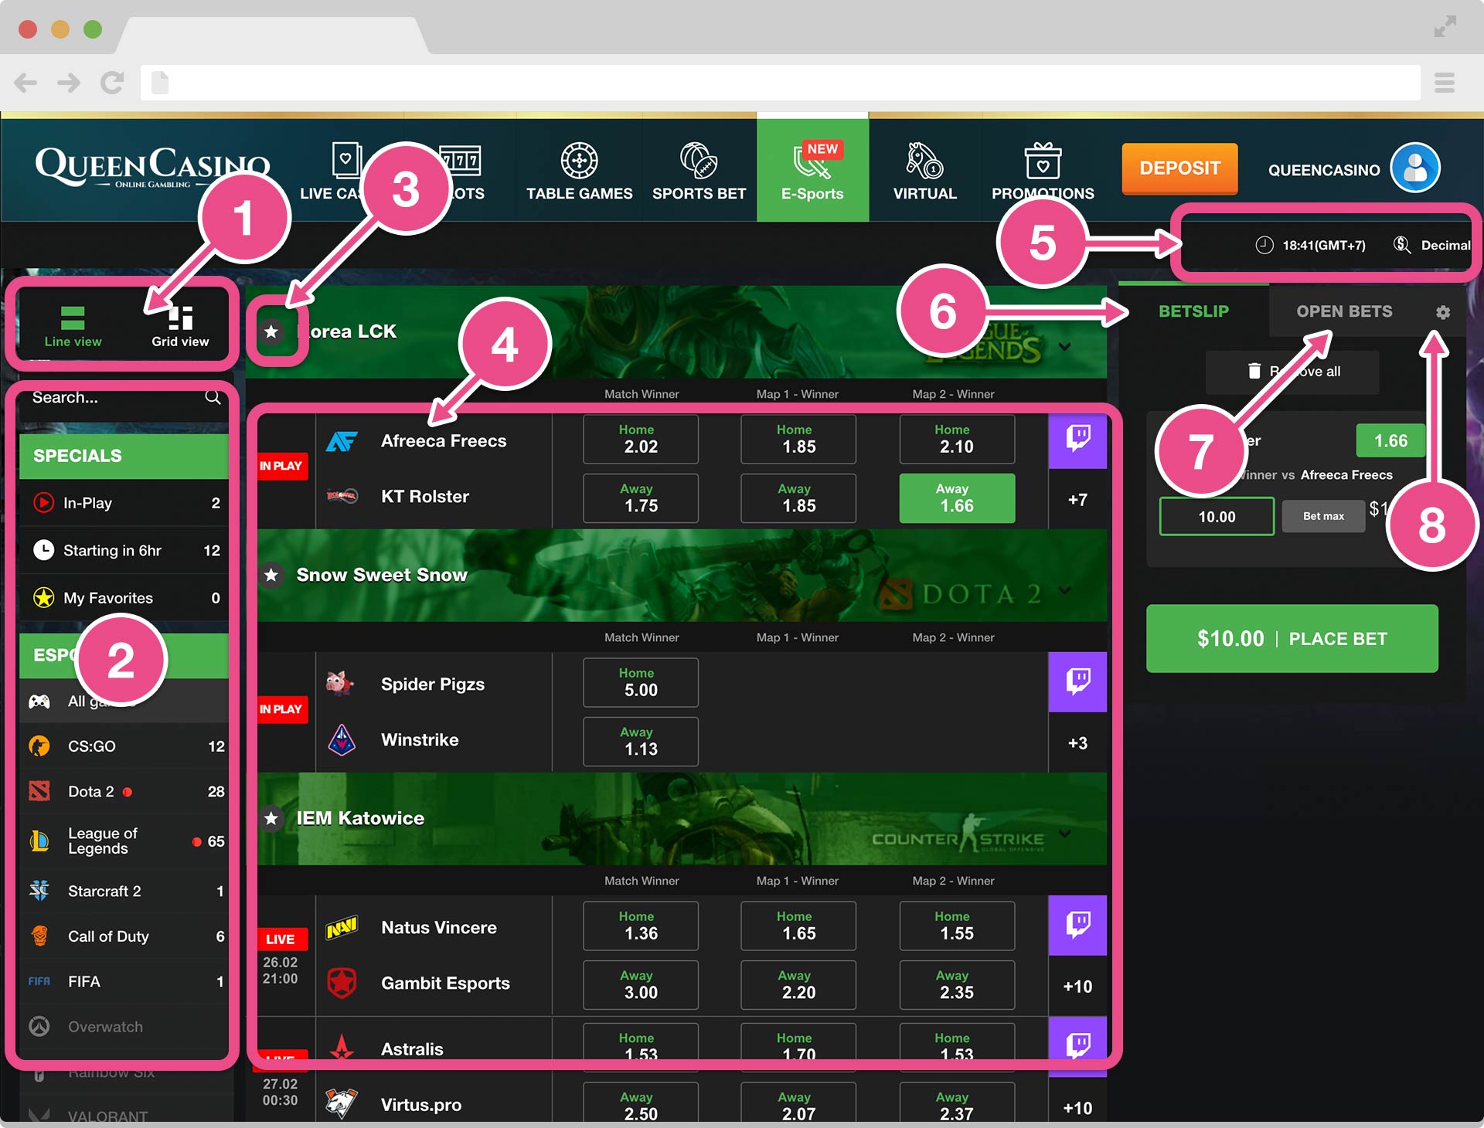Screen dimensions: 1484x1128
Task: Open the PROMOTIONS menu
Action: click(x=1043, y=172)
